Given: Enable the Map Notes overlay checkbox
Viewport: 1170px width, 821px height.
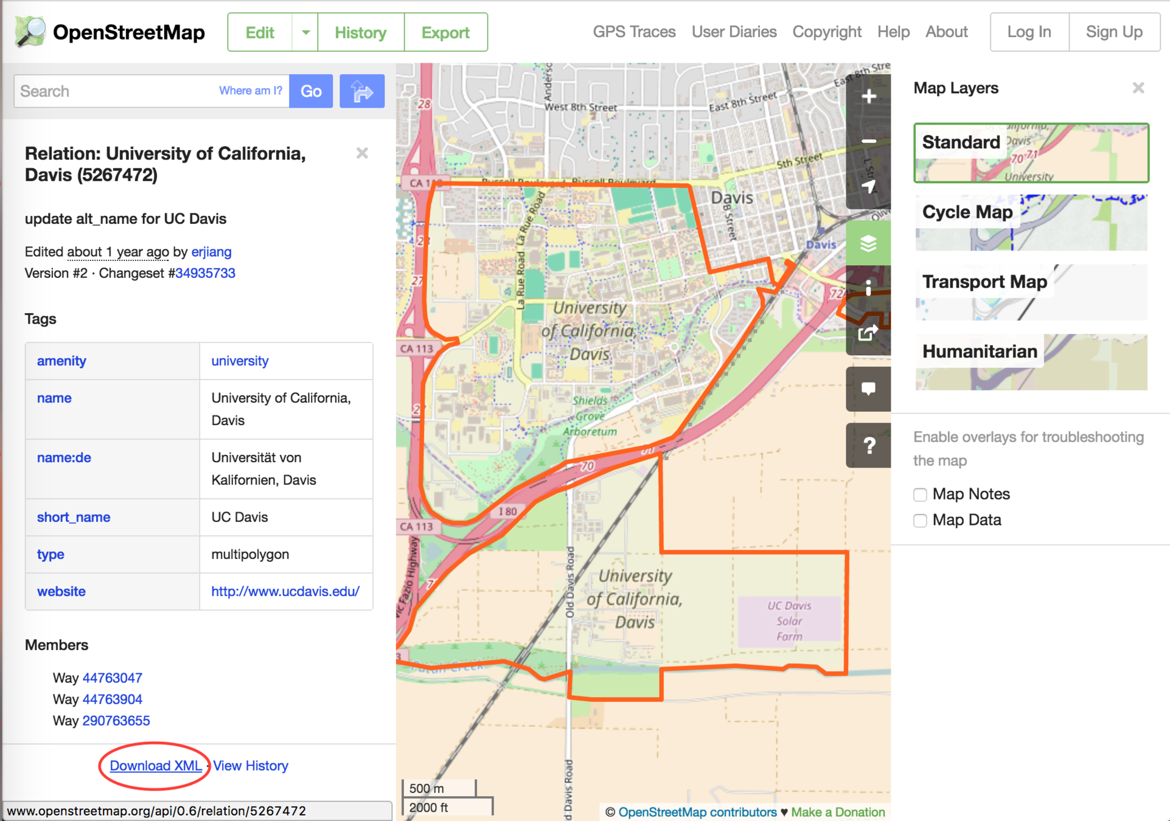Looking at the screenshot, I should pos(920,494).
